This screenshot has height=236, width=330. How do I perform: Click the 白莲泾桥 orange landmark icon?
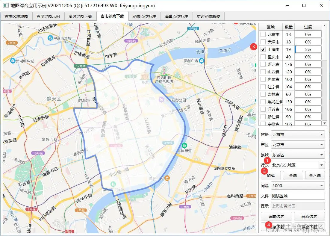(167, 178)
